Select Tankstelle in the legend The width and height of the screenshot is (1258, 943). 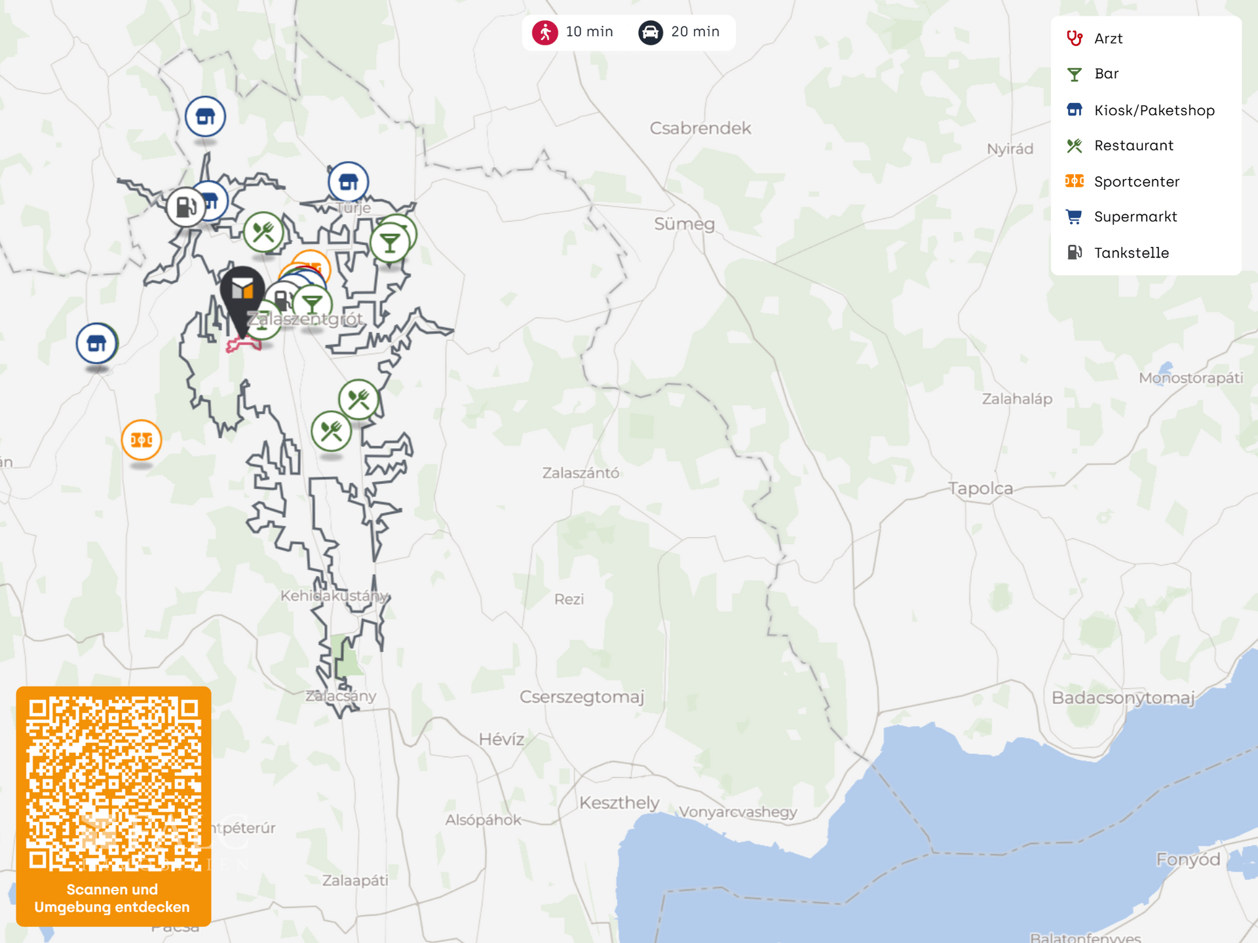tap(1130, 253)
